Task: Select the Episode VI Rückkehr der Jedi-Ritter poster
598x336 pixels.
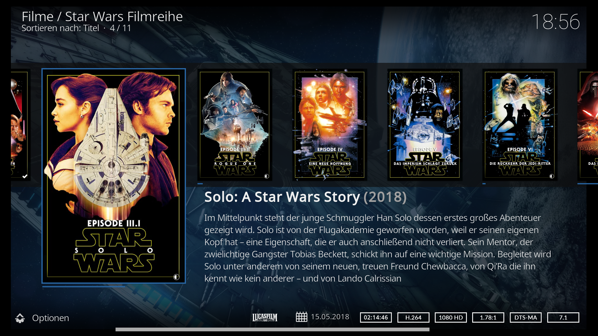Action: (520, 125)
